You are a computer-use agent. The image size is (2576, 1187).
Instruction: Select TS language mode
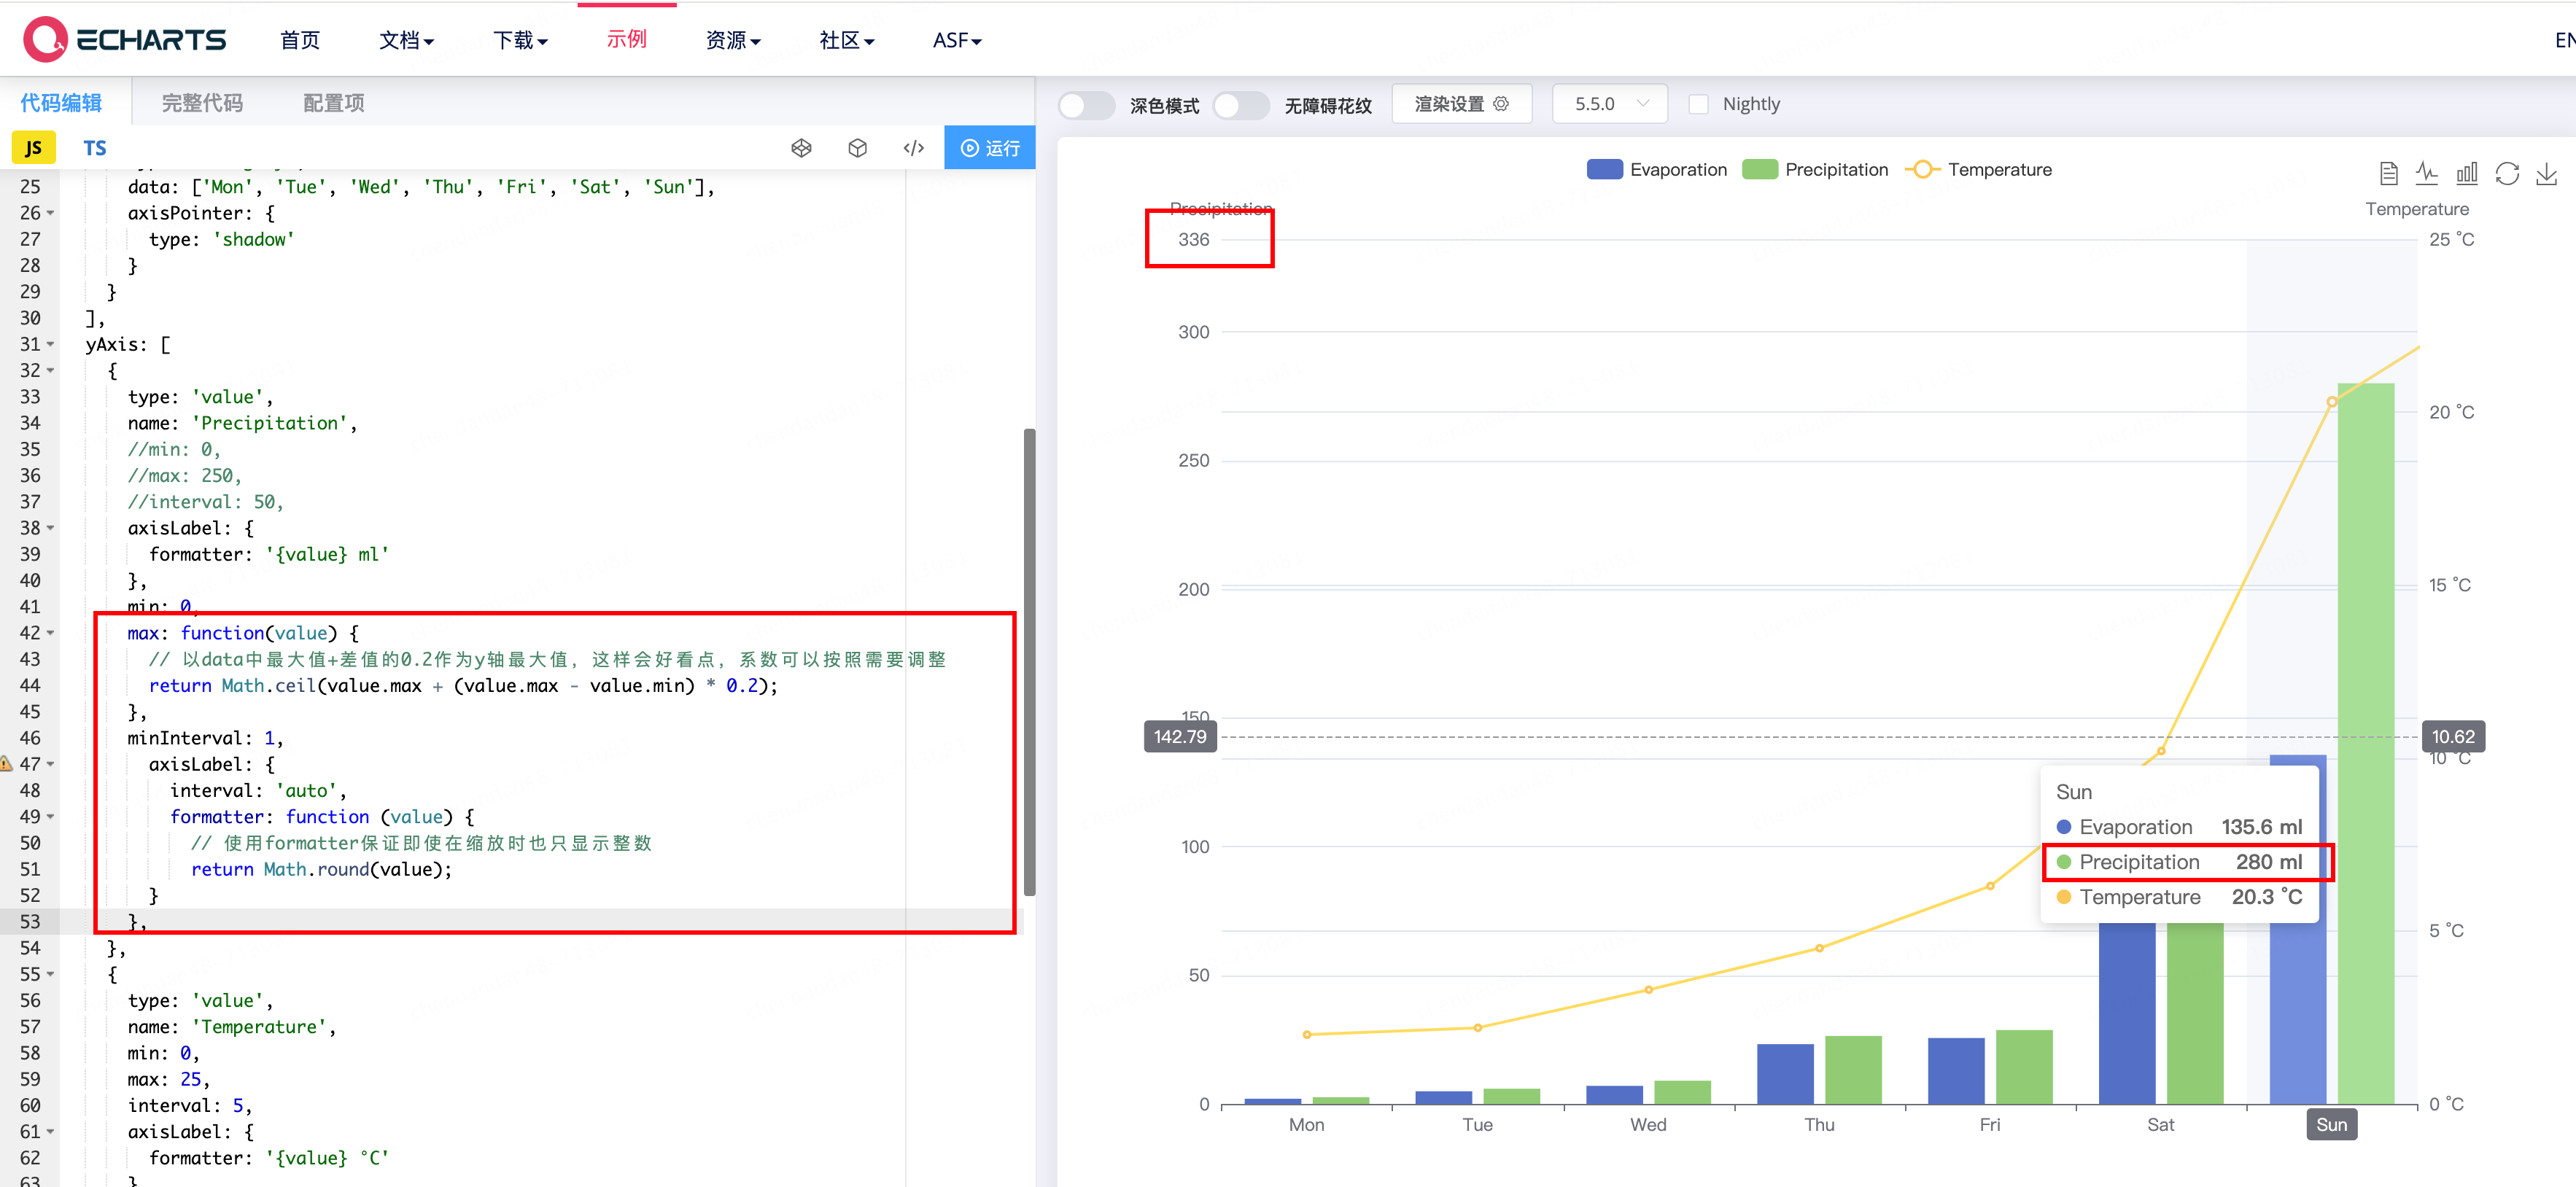95,148
